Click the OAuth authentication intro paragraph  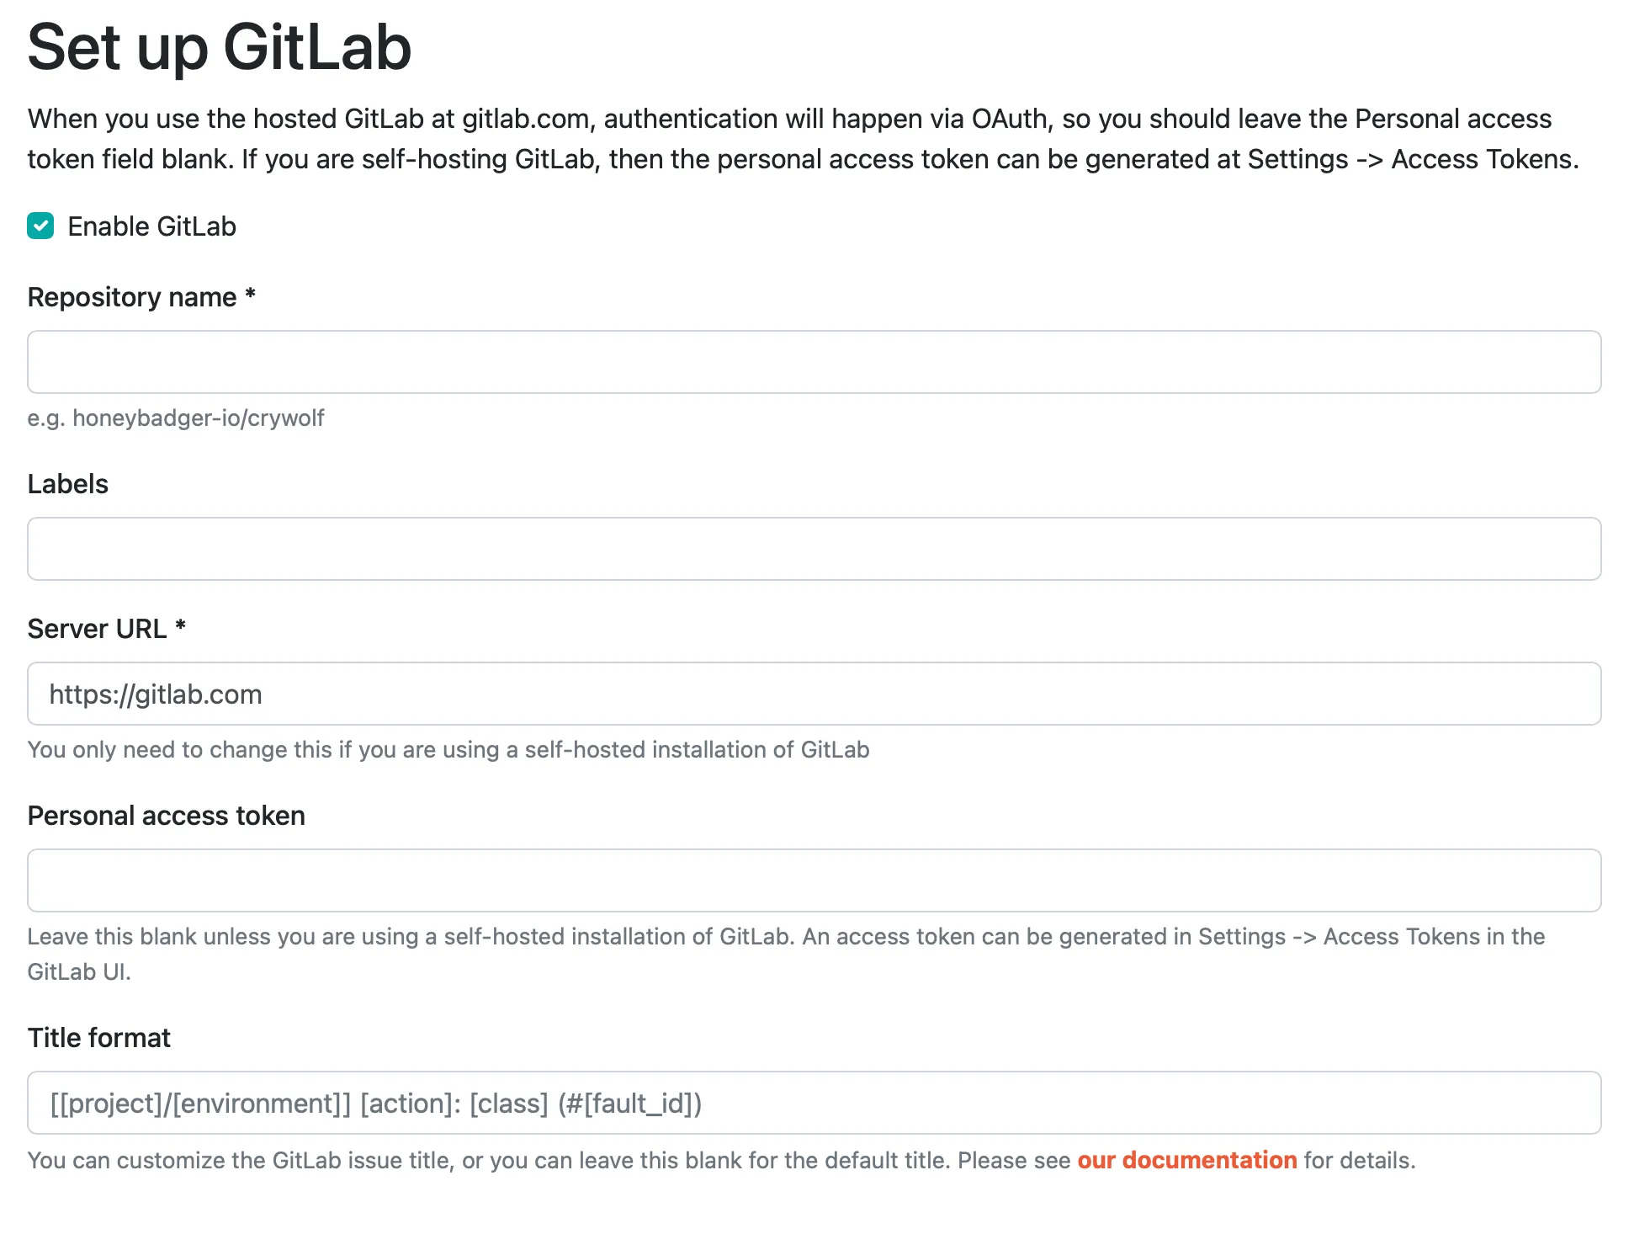point(803,139)
